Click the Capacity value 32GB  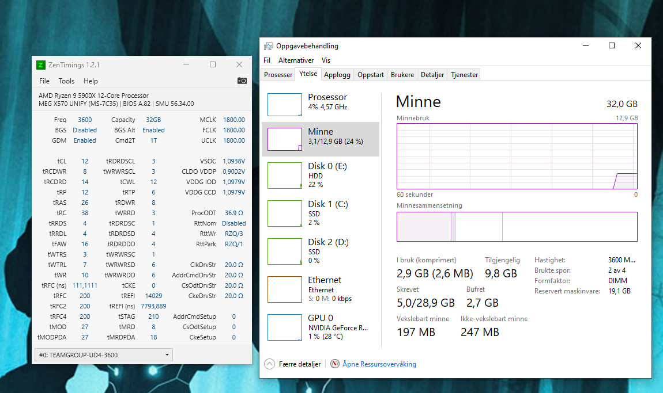(x=153, y=120)
